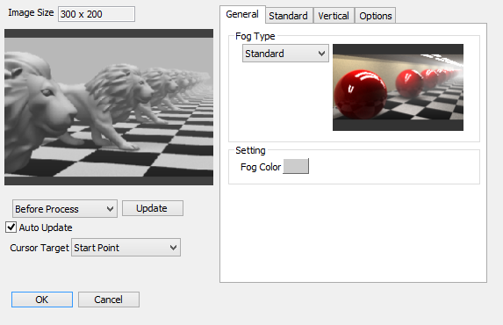Screen dimensions: 503x325
Task: Open the Before Process dropdown
Action: 65,209
